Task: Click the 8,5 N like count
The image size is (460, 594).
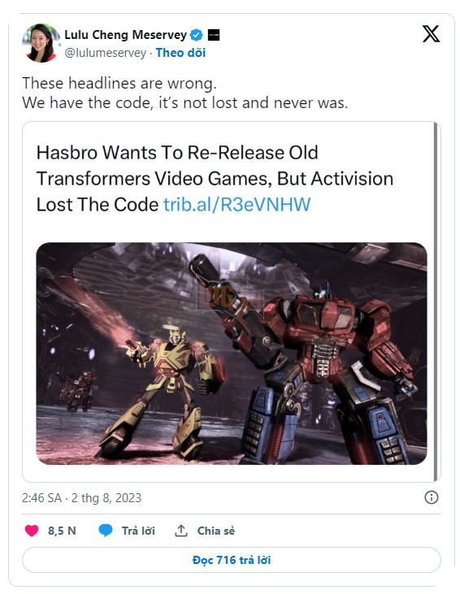Action: 62,531
